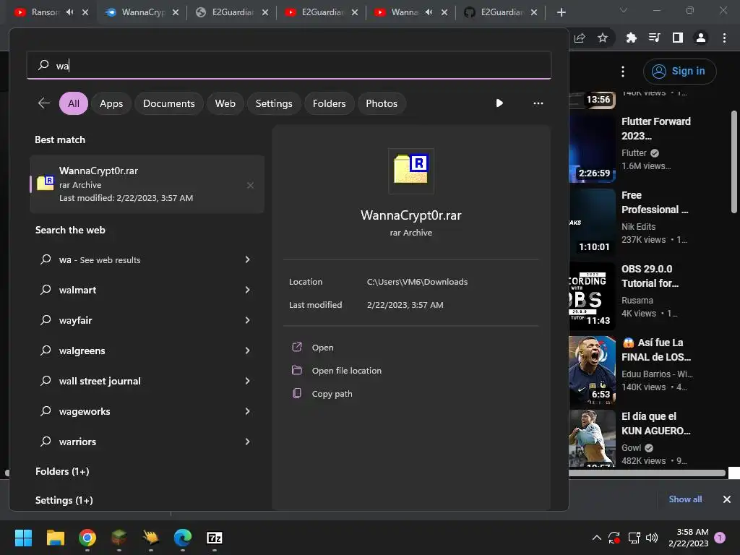
Task: Click Open in the preview pane
Action: 322,348
